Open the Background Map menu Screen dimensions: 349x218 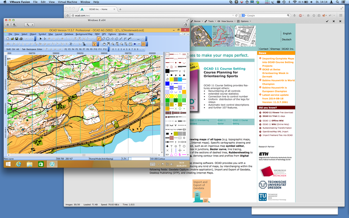point(84,34)
